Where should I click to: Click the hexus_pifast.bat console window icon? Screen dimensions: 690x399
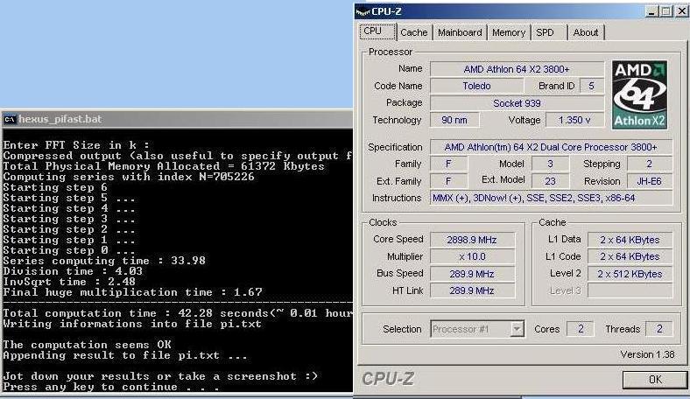click(x=10, y=119)
